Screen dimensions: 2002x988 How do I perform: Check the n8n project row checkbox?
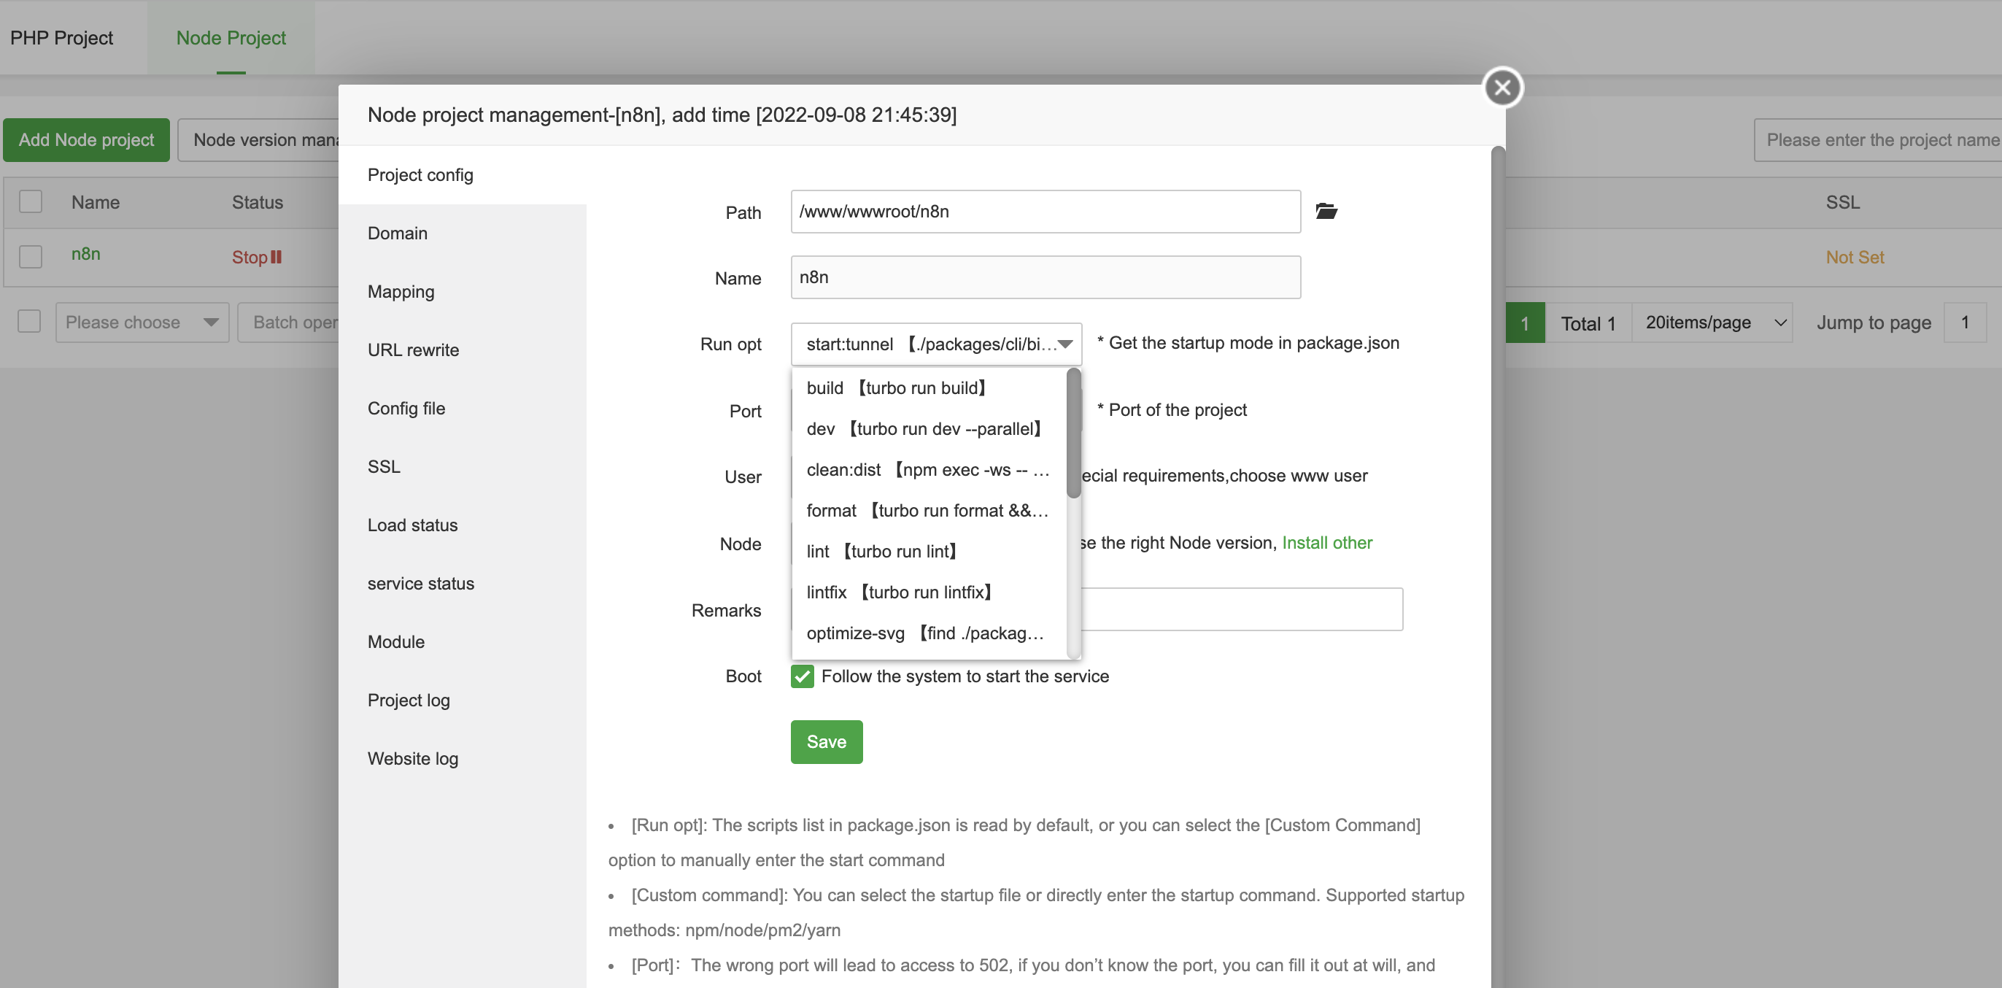(31, 257)
